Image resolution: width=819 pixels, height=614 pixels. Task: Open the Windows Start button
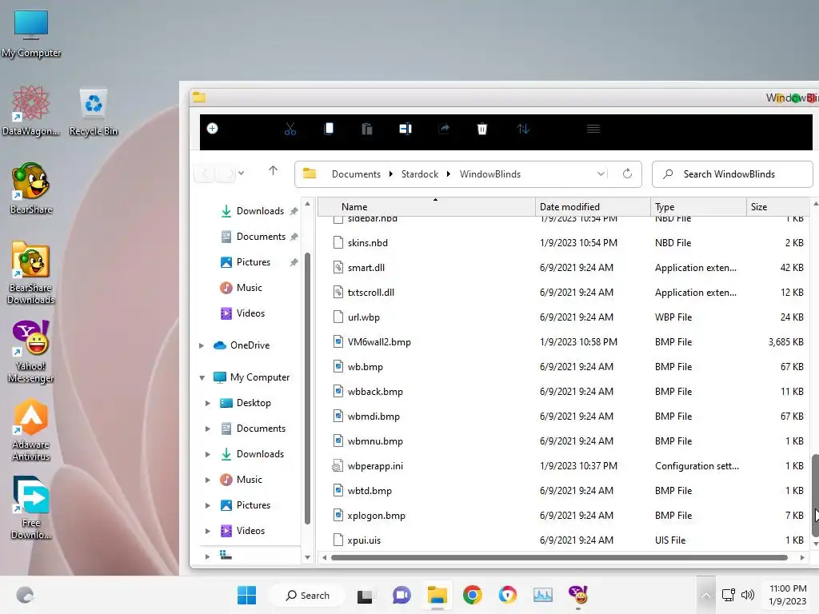point(246,595)
